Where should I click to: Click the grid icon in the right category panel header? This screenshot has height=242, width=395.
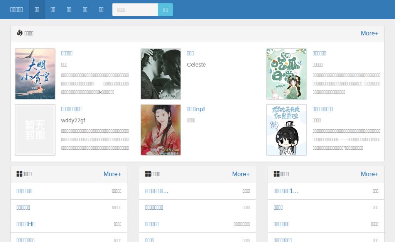276,174
